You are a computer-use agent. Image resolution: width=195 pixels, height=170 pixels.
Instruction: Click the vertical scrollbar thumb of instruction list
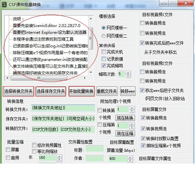point(91,38)
